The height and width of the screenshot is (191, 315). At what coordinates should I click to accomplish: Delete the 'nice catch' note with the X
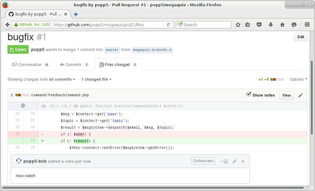pyautogui.click(x=243, y=161)
